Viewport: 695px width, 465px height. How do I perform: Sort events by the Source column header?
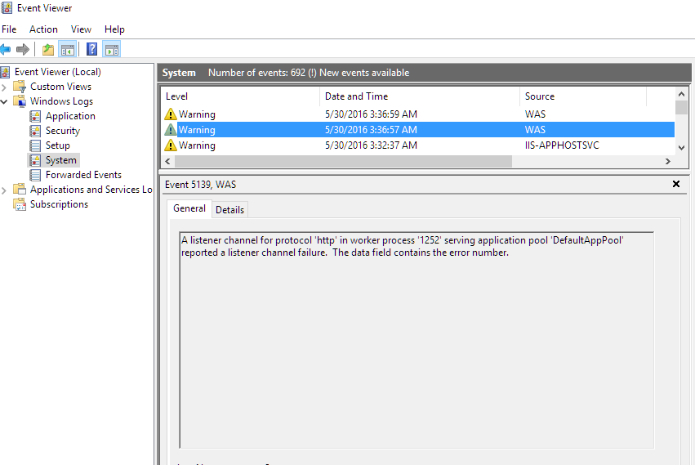(539, 96)
